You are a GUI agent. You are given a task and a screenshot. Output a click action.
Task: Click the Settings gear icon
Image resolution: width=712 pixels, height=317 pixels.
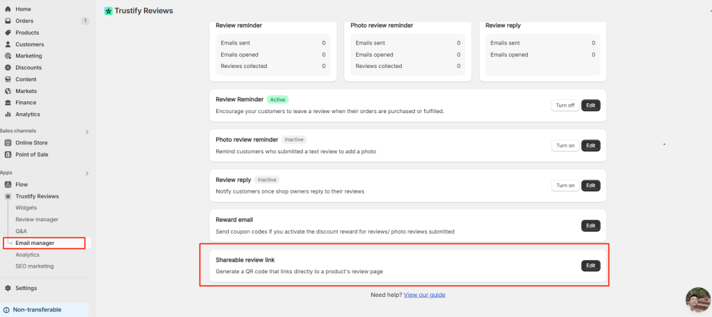click(x=8, y=288)
